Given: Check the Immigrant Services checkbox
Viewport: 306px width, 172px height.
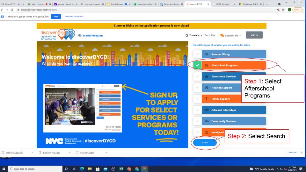Looking at the screenshot, I should [197, 132].
